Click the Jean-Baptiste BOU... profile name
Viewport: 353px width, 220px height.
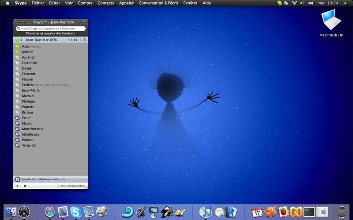43,40
